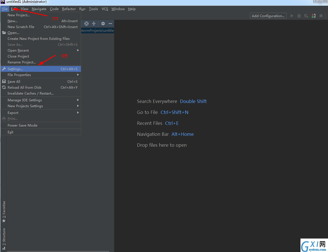Open the Navigate menu
Image resolution: width=328 pixels, height=252 pixels.
[39, 9]
